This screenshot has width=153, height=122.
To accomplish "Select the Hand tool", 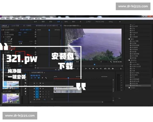I will click(x=25, y=91).
